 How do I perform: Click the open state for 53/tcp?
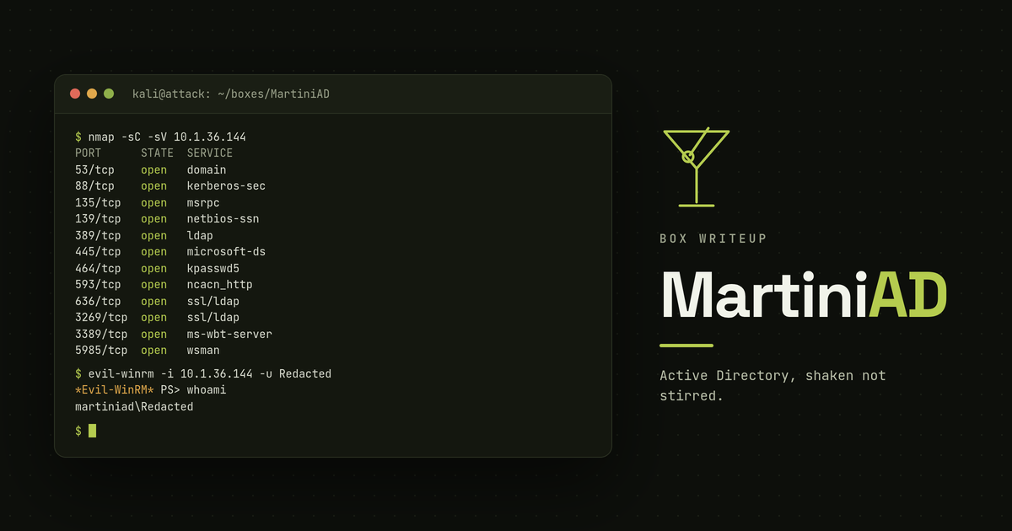tap(153, 169)
